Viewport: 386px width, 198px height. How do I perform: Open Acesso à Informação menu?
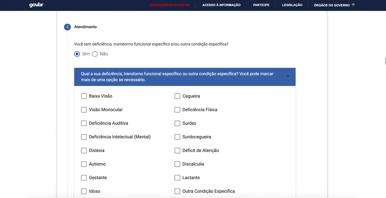pos(221,5)
